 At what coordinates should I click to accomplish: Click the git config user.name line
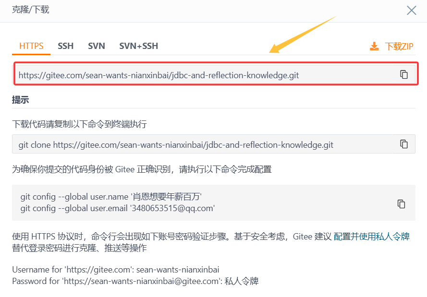point(111,197)
